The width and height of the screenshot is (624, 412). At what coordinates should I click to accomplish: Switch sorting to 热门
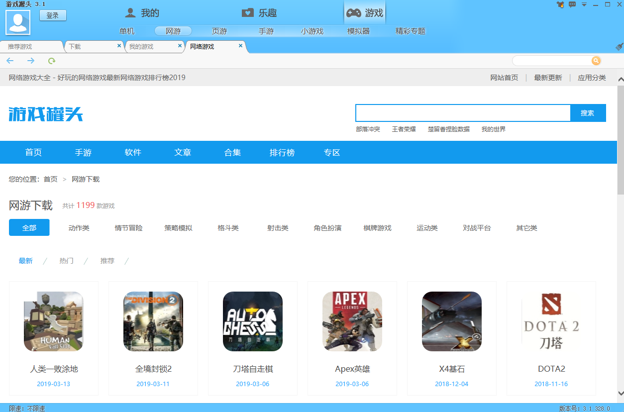point(66,260)
